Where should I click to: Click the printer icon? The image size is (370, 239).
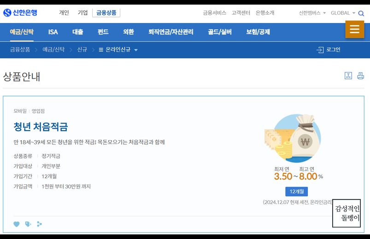361,75
